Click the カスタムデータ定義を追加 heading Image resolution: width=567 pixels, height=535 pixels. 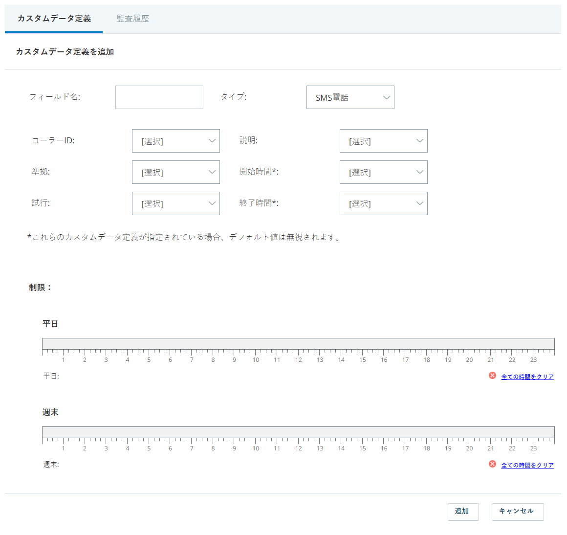point(65,52)
